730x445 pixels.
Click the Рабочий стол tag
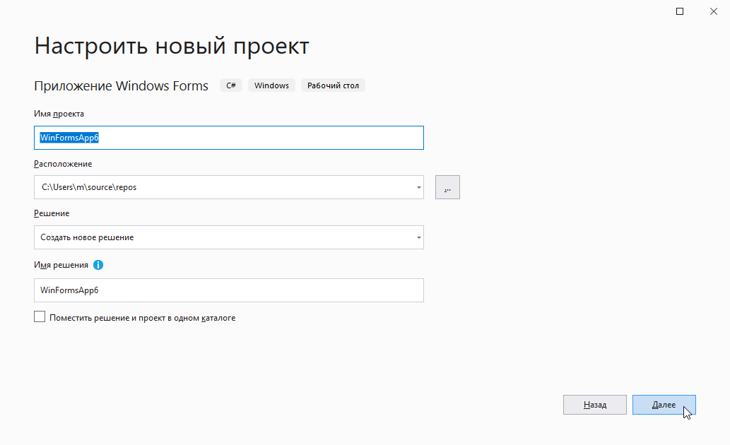point(333,85)
